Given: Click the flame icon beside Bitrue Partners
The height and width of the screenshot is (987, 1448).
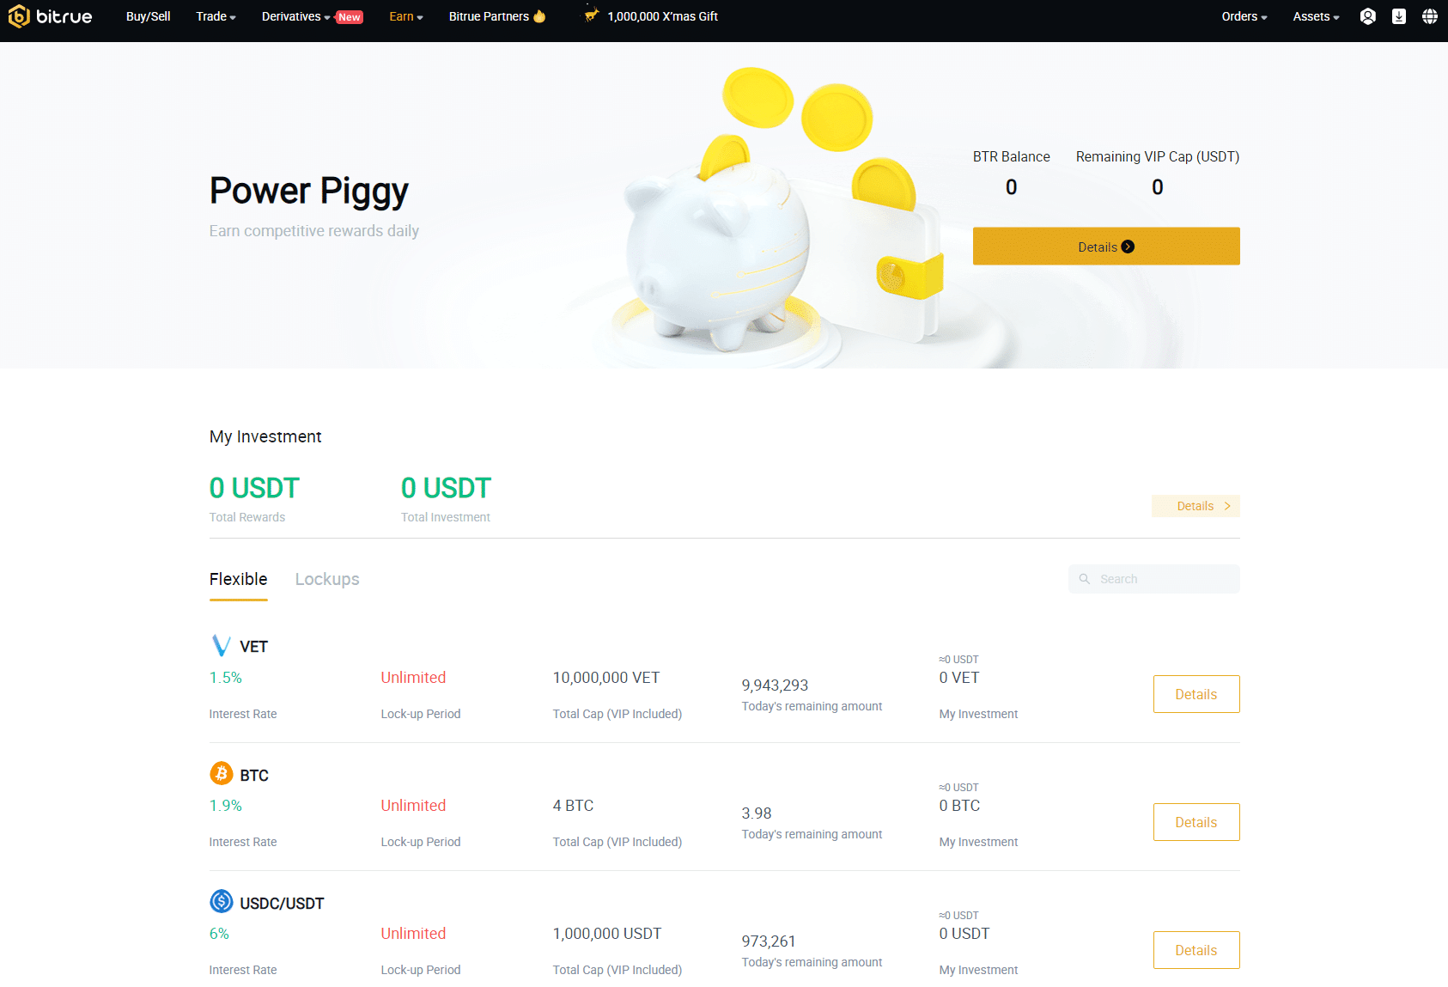Looking at the screenshot, I should (539, 16).
